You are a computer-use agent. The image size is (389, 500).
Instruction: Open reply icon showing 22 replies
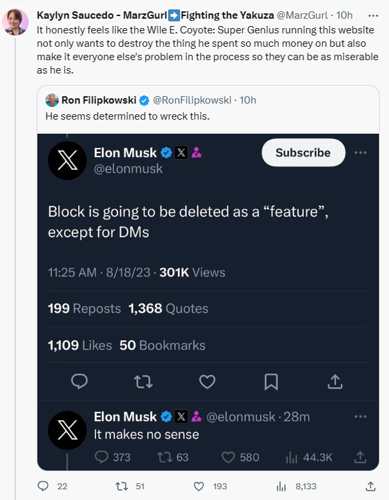pos(43,486)
